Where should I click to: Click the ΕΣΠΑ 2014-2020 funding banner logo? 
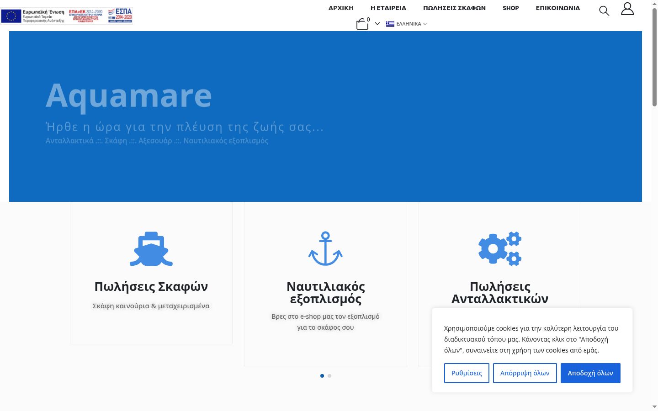coord(67,16)
